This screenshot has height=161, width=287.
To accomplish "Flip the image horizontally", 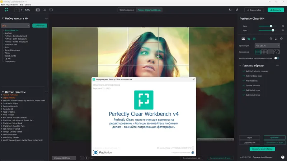I will (276, 39).
